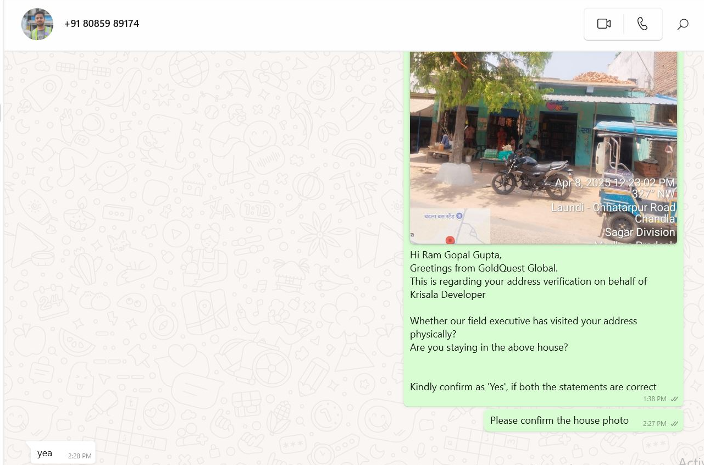This screenshot has height=465, width=704.
Task: Open the search in chat magnifier
Action: click(x=683, y=24)
